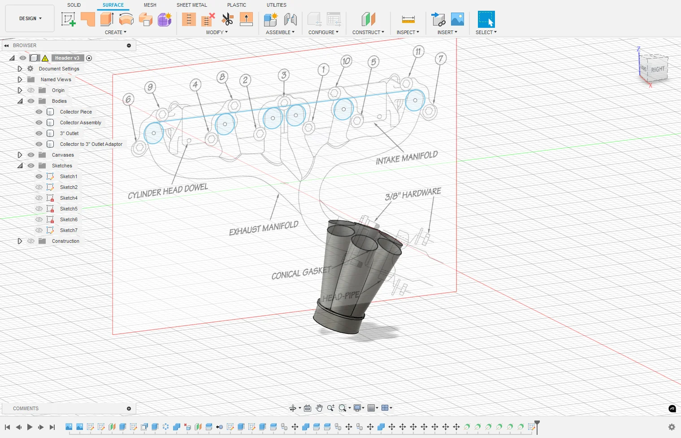Toggle visibility of the Origin folder
This screenshot has width=681, height=438.
coord(31,90)
